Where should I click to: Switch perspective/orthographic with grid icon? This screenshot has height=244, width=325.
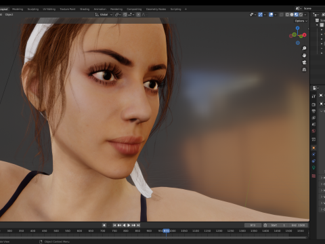(304, 70)
